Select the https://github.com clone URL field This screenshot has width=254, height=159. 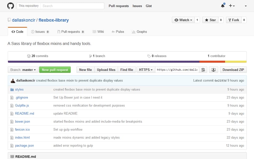[x=177, y=70]
